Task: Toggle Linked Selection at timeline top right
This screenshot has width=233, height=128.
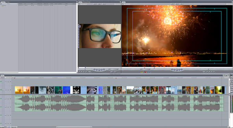Action: click(224, 76)
